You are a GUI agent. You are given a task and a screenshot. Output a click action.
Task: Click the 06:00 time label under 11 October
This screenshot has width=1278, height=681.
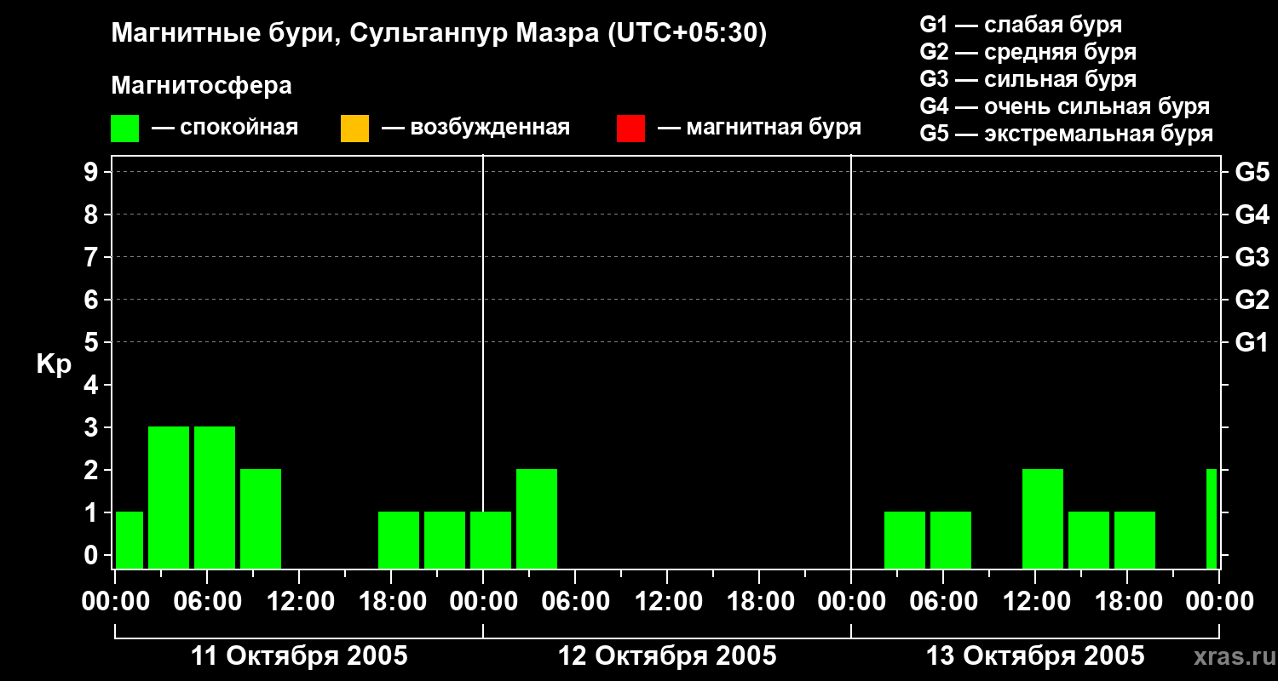click(207, 602)
